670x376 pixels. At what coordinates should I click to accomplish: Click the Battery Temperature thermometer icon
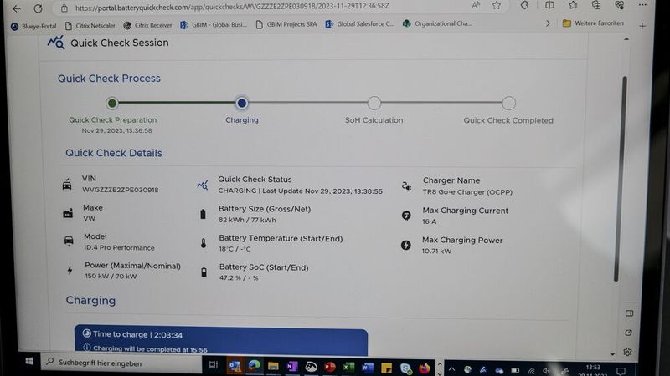pos(204,243)
